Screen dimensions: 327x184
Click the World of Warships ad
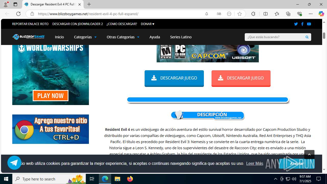51,75
